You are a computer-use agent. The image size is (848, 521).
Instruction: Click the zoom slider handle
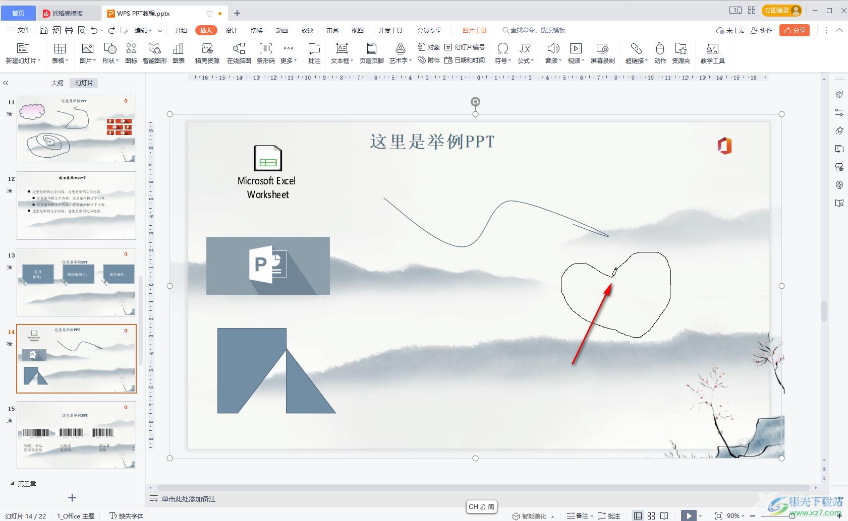point(792,516)
